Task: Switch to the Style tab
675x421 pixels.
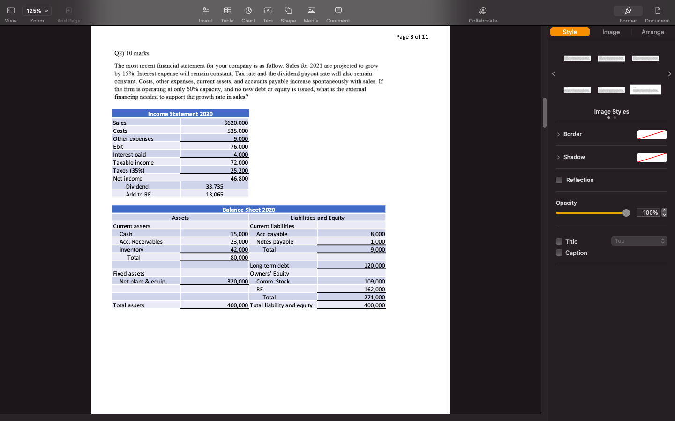Action: pos(570,32)
